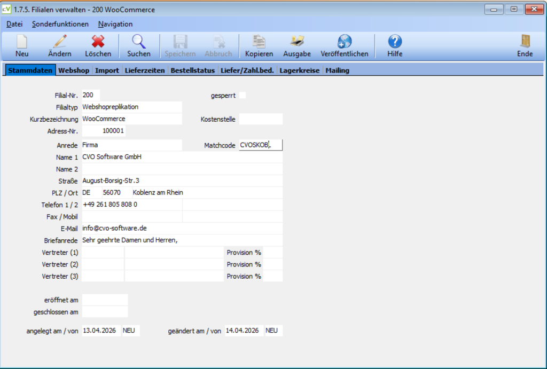Click the Kostenstelle input field
The image size is (547, 369).
click(261, 119)
